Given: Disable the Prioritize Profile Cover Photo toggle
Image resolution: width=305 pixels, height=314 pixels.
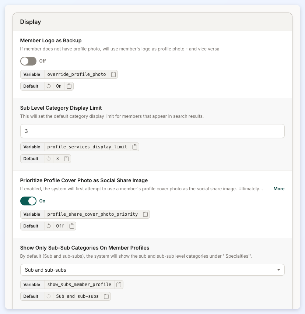Looking at the screenshot, I should 28,201.
